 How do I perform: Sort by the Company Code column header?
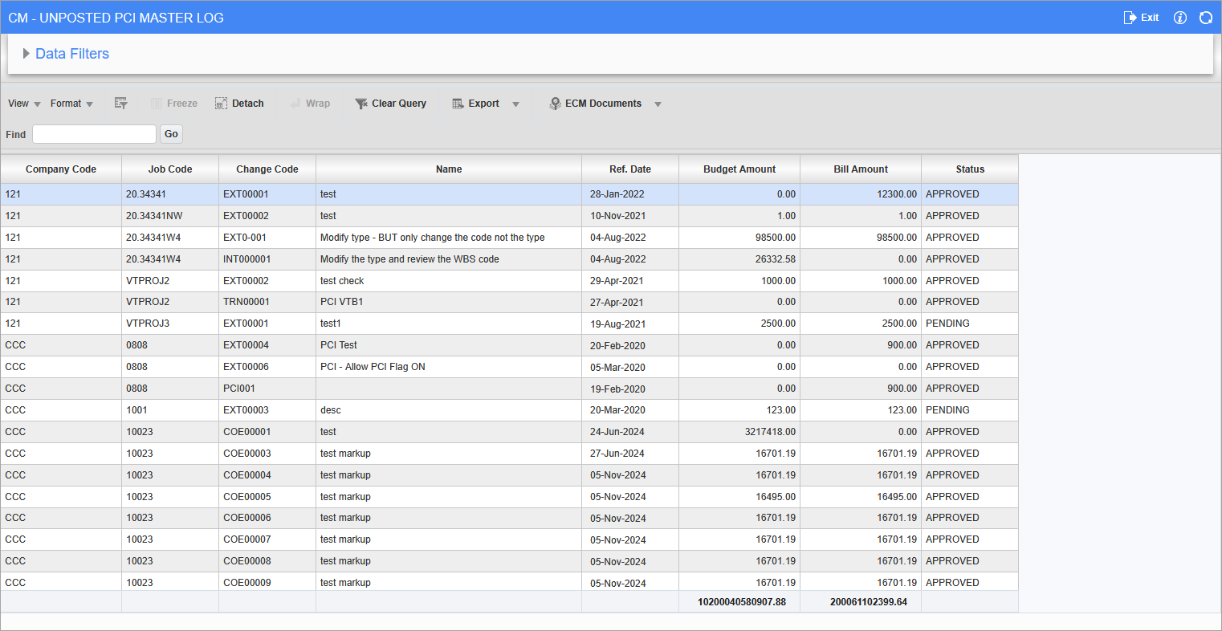click(x=61, y=169)
